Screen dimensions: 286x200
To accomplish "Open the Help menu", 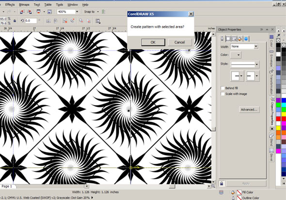I will 85,4.
